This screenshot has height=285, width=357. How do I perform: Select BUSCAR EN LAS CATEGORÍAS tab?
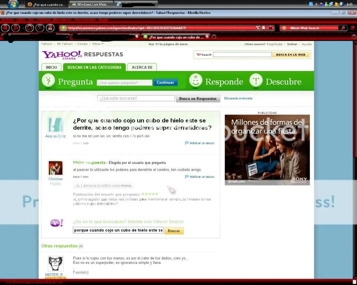pyautogui.click(x=94, y=67)
